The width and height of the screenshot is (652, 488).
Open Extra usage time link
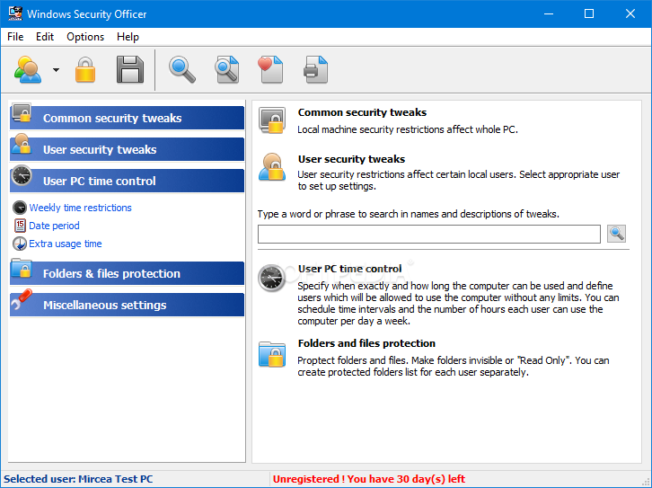coord(66,244)
